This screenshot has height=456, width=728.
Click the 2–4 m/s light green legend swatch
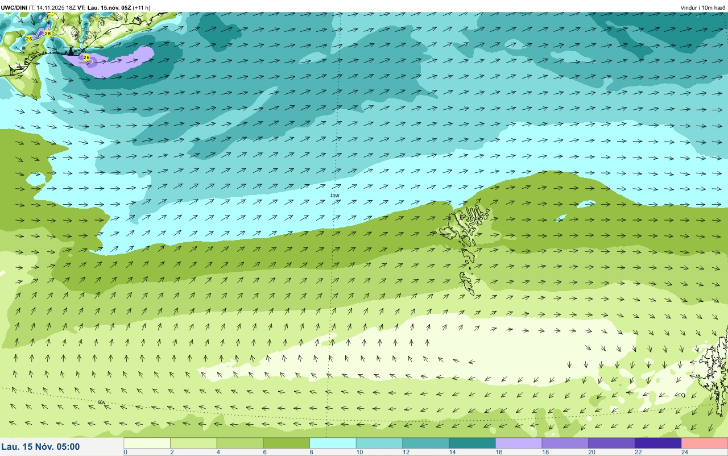point(193,443)
